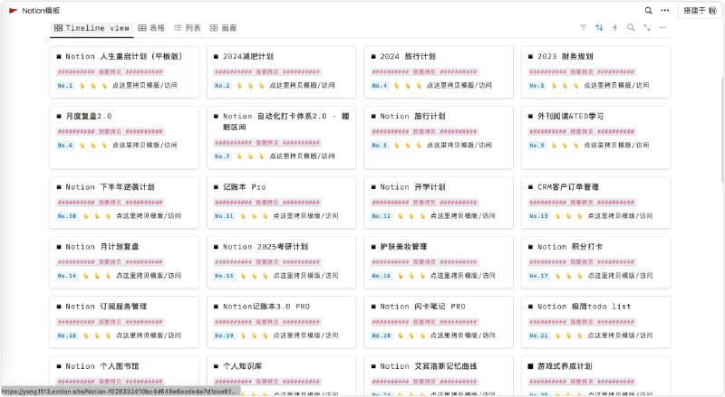Click the 搭建于 Notion badge
The image size is (725, 397).
(700, 10)
